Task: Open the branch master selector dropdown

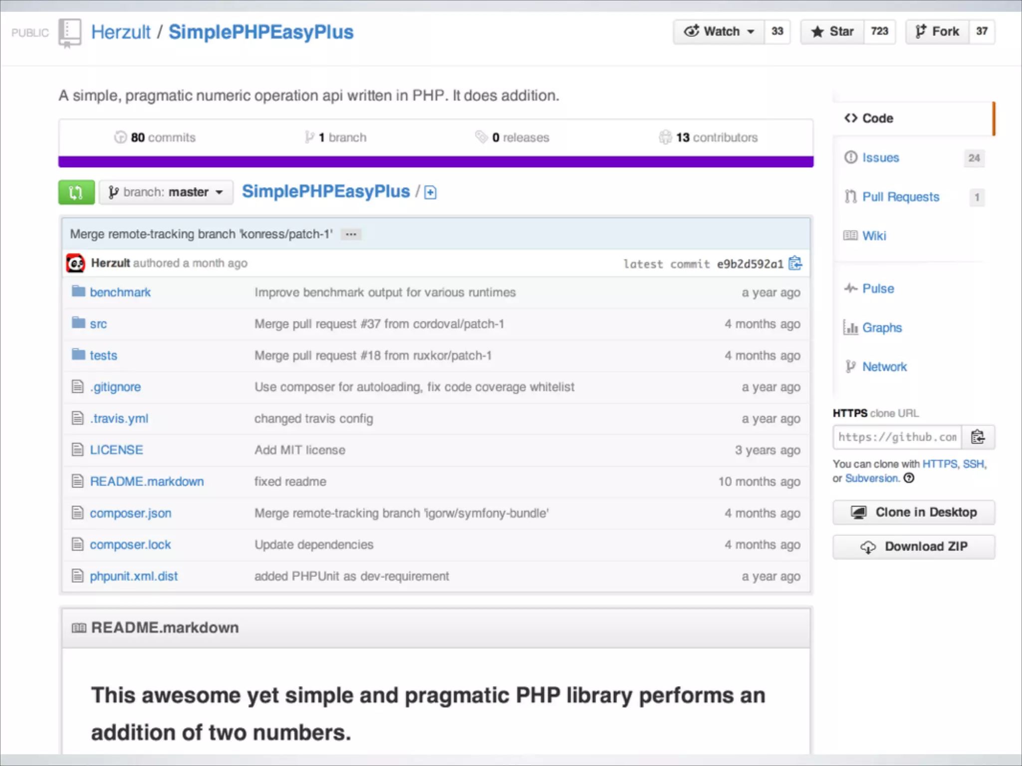Action: coord(166,192)
